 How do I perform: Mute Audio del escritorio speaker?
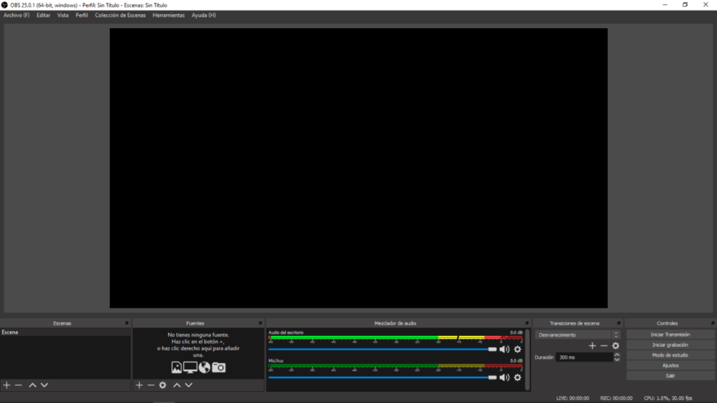(x=504, y=349)
